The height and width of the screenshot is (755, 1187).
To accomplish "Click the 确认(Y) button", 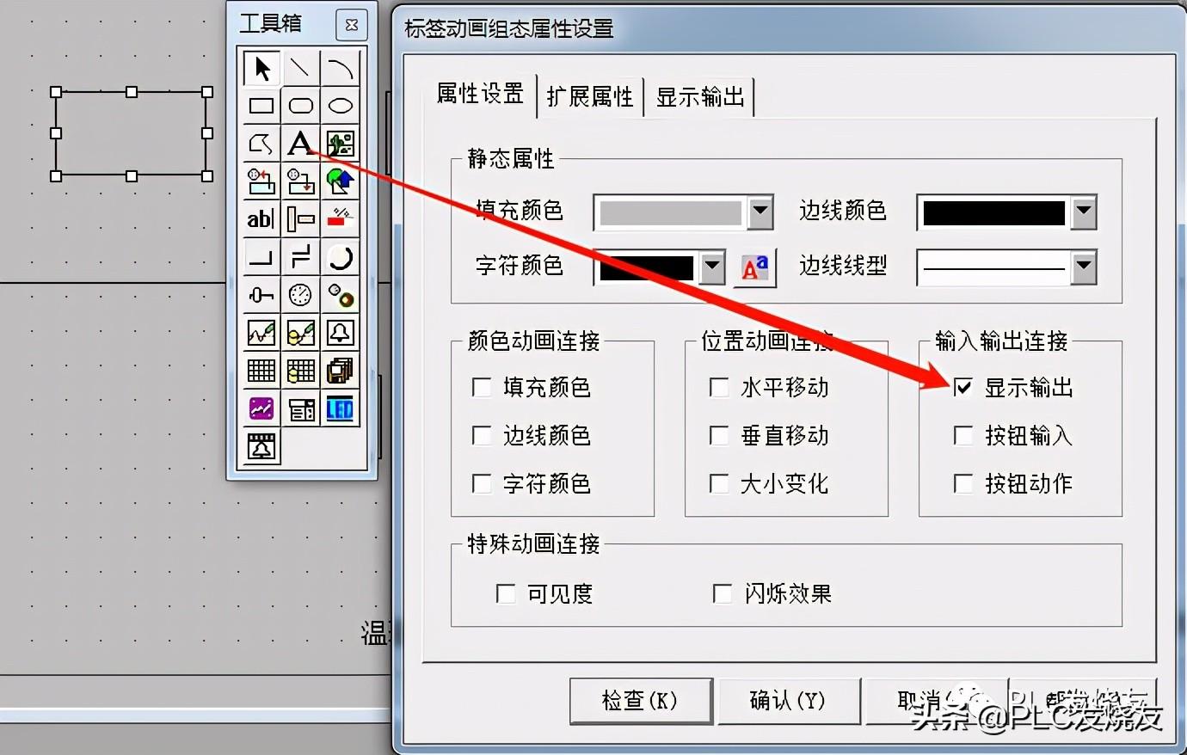I will click(x=789, y=701).
